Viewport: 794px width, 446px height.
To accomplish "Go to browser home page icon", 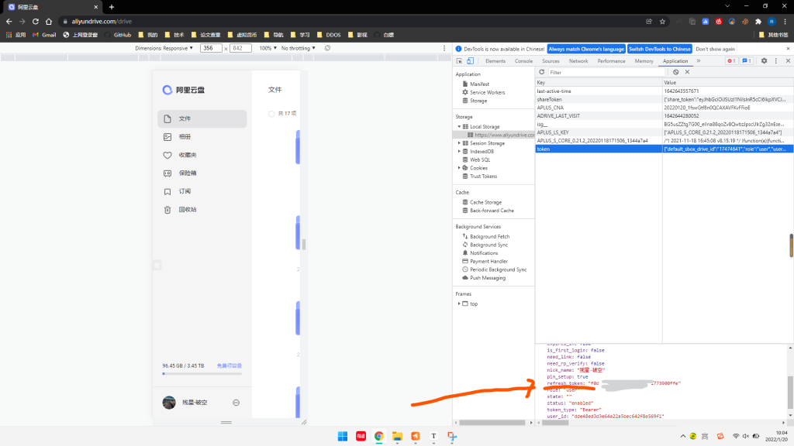I will 49,21.
